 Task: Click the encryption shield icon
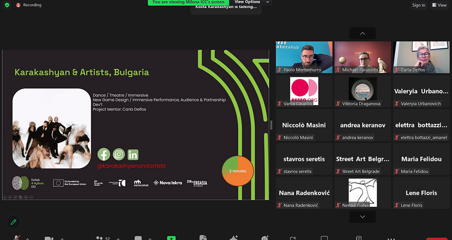coord(7,5)
